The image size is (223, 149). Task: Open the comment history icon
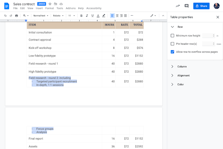pos(186,6)
